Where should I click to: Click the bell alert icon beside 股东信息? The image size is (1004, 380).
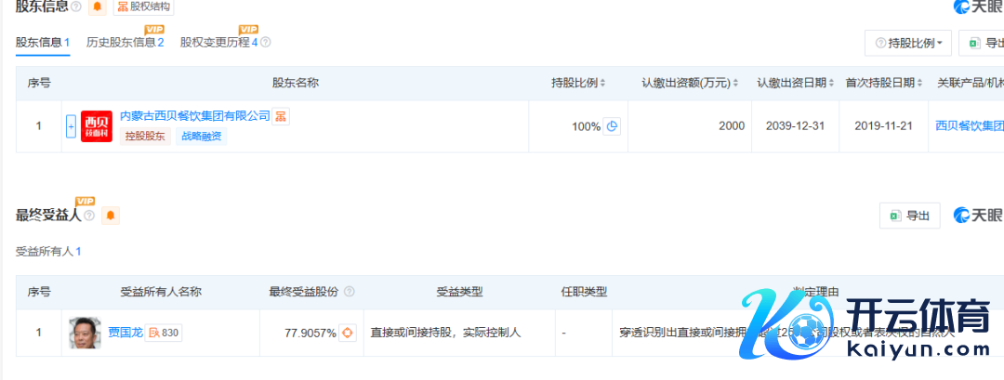pyautogui.click(x=97, y=7)
